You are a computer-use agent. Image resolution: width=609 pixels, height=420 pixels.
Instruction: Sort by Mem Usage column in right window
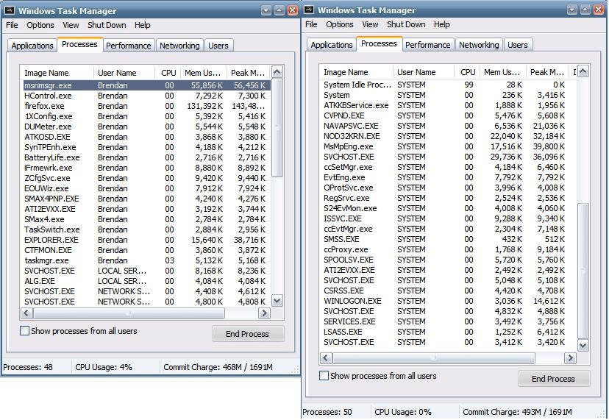pos(503,72)
